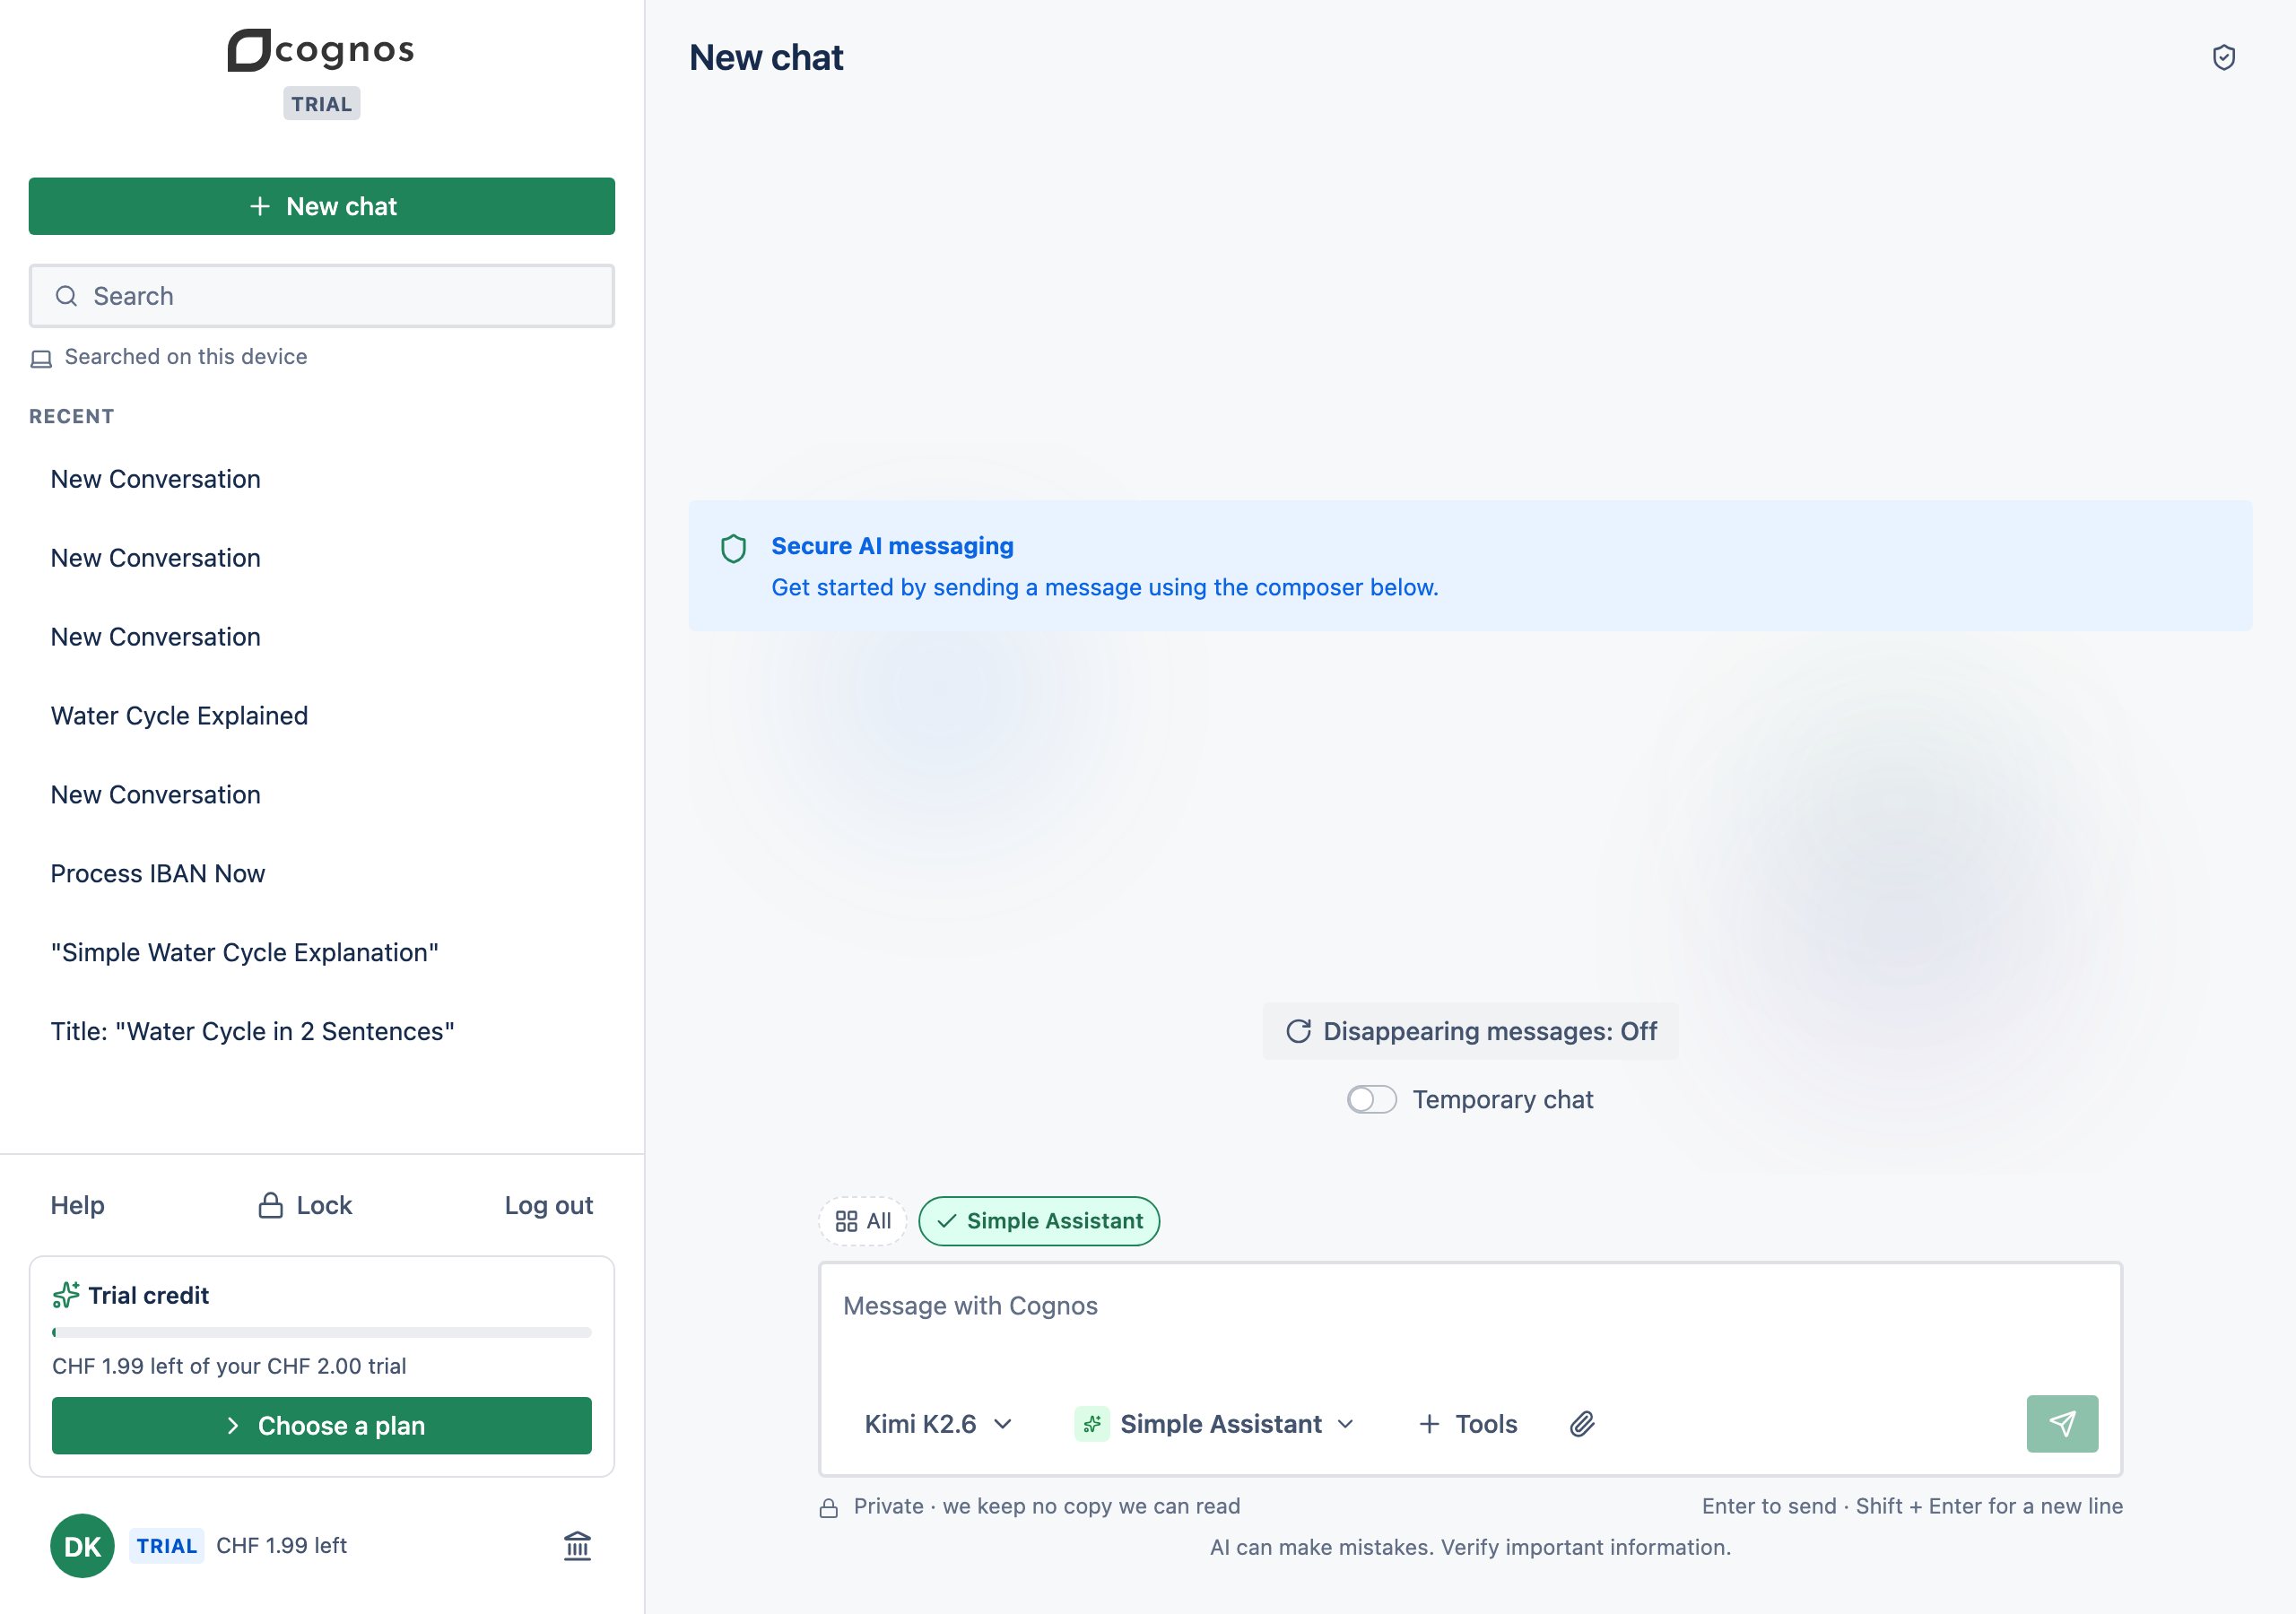The image size is (2296, 1614).
Task: Click the Choose a plan button
Action: pos(321,1426)
